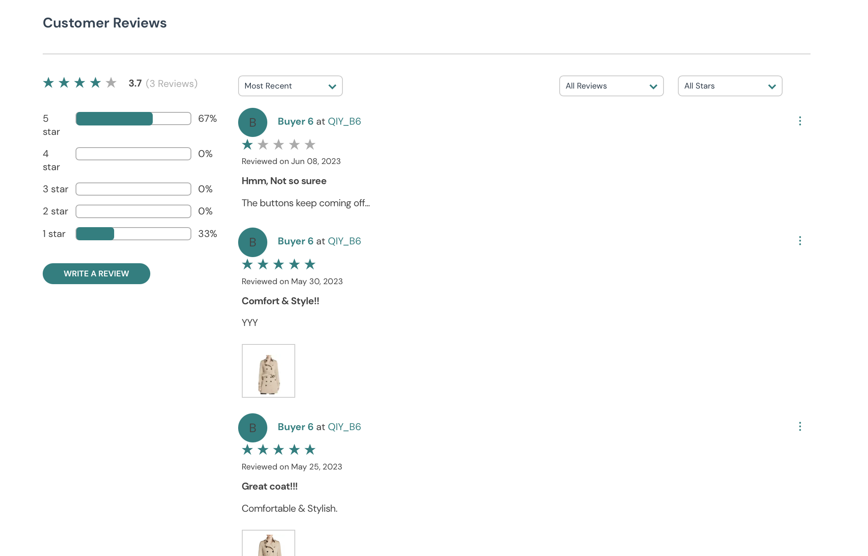Open the QIY_B6 store link on the first review
Screen dimensions: 868x556
click(344, 121)
